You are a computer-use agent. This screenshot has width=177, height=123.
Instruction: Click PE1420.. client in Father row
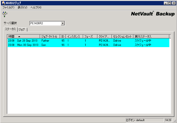104,41
